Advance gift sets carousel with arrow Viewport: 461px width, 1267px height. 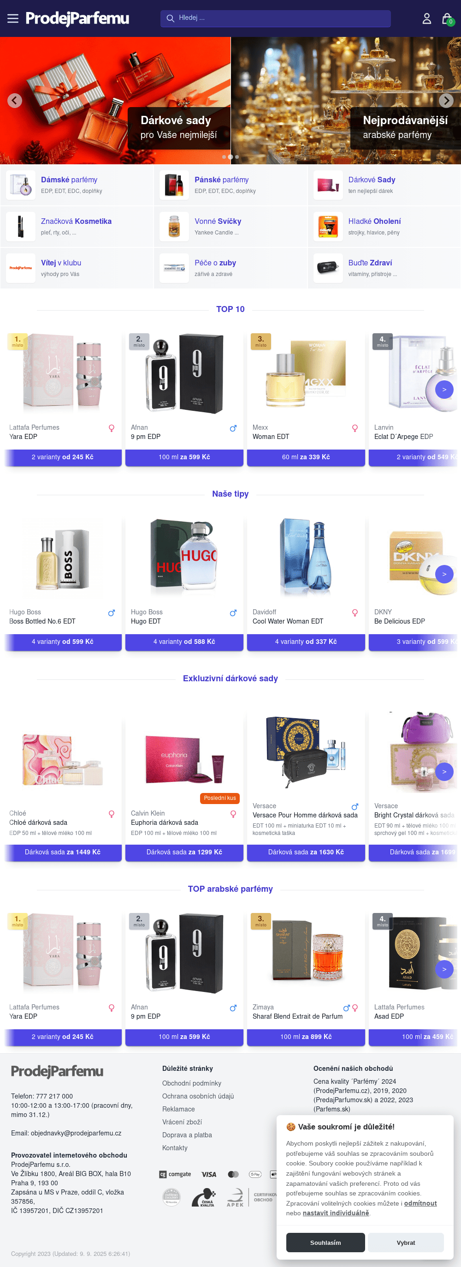(444, 771)
